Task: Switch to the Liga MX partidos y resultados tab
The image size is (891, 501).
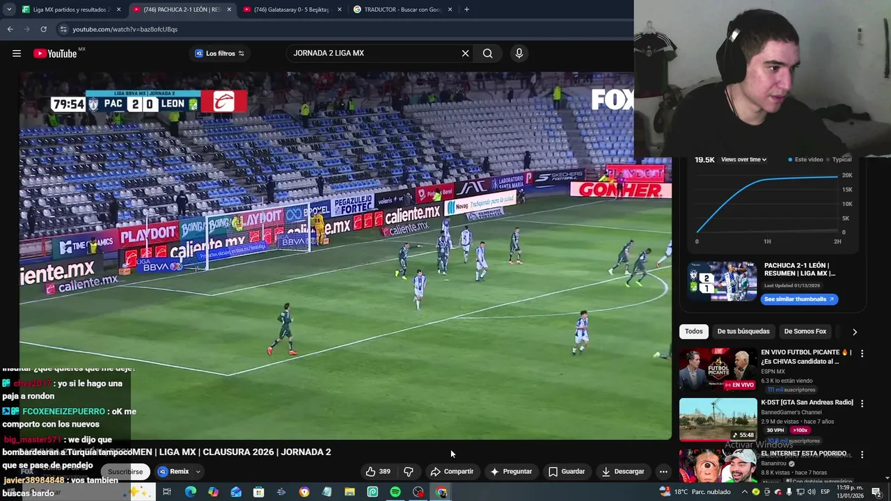Action: coord(71,10)
